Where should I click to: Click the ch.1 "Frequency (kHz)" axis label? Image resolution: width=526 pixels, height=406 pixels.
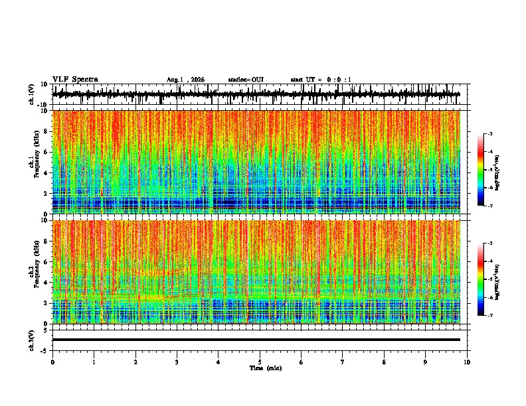(x=37, y=154)
